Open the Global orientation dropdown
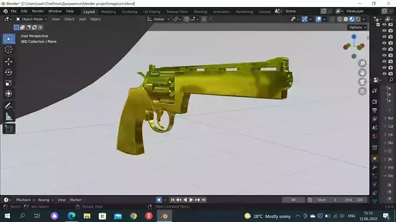Screen dimensions: 396x222 coord(158,19)
